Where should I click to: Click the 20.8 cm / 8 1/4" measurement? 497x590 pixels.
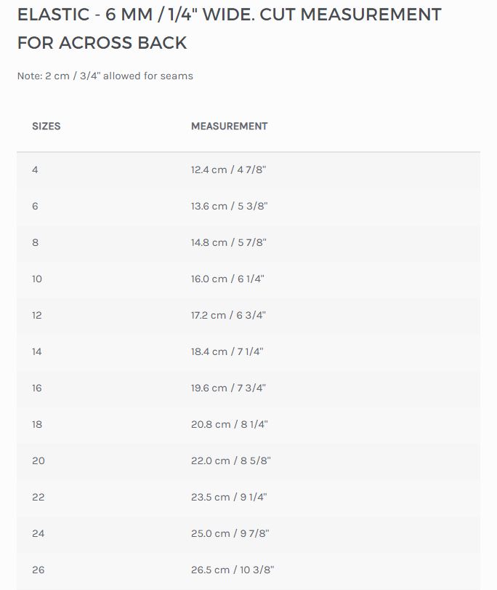[x=230, y=424]
